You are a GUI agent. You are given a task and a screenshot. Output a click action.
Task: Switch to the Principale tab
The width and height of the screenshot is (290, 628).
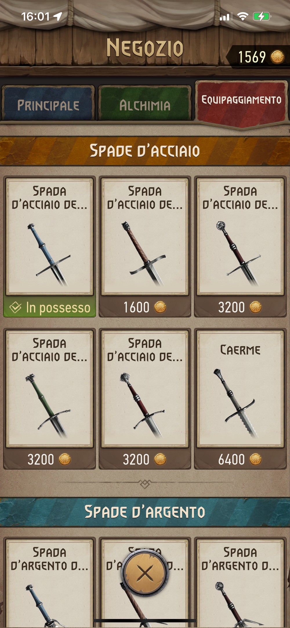coord(48,103)
